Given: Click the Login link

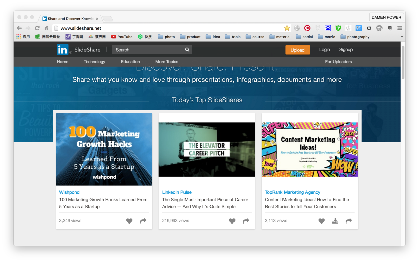Looking at the screenshot, I should (x=325, y=50).
